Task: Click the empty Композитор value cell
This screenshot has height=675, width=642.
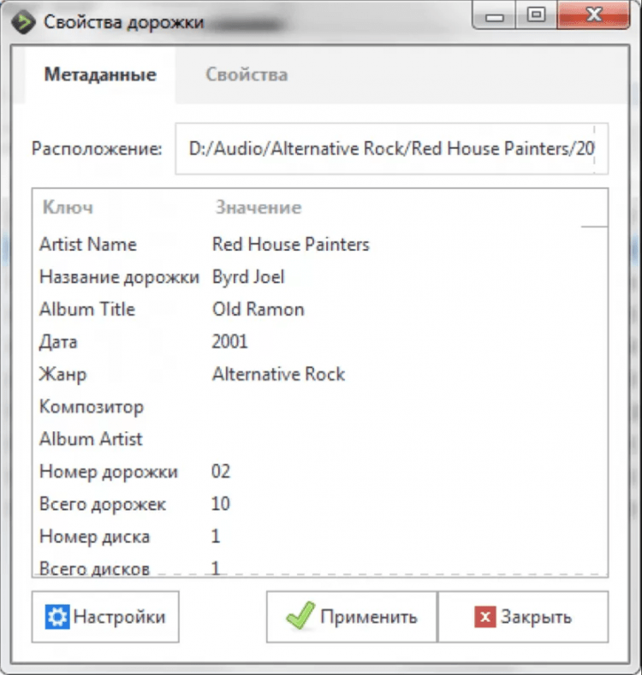Action: click(342, 406)
